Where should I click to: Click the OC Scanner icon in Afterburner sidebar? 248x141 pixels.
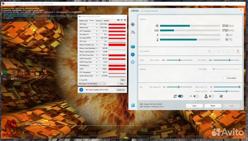[133, 32]
